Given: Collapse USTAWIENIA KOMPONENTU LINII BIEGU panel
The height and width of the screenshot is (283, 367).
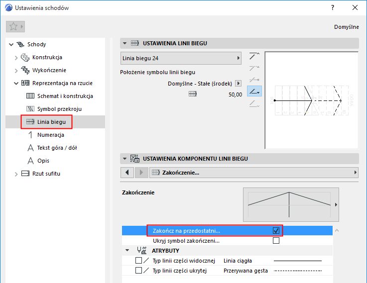Looking at the screenshot, I should coord(125,159).
